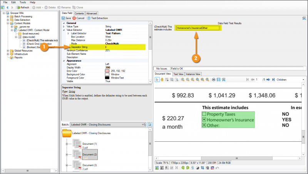Click the zoom region selection icon in viewer toolbar
308x174 pixels.
(172, 80)
